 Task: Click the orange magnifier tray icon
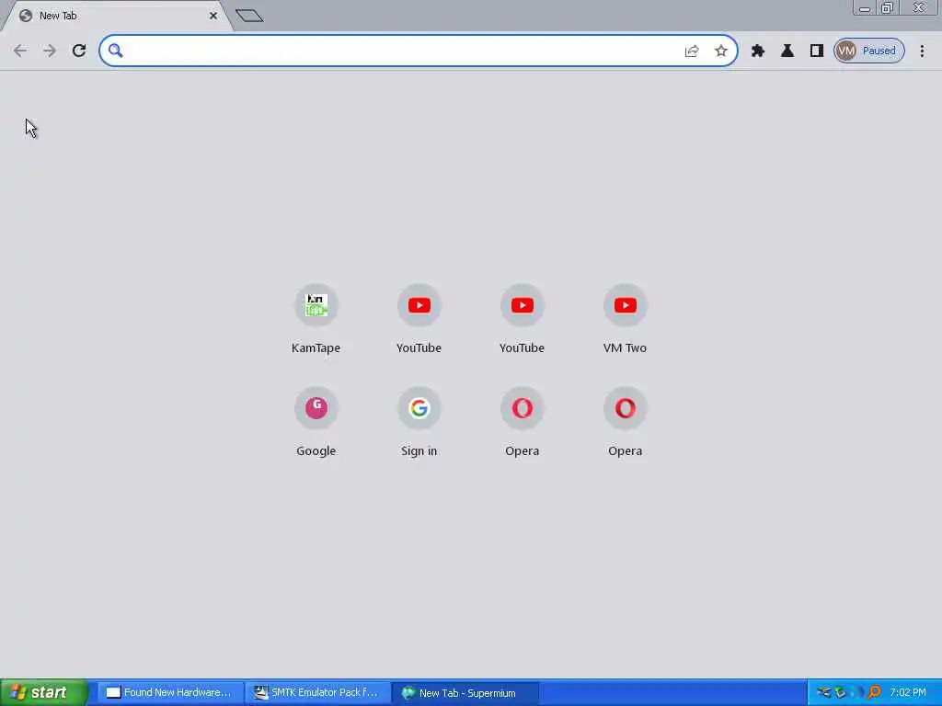874,693
